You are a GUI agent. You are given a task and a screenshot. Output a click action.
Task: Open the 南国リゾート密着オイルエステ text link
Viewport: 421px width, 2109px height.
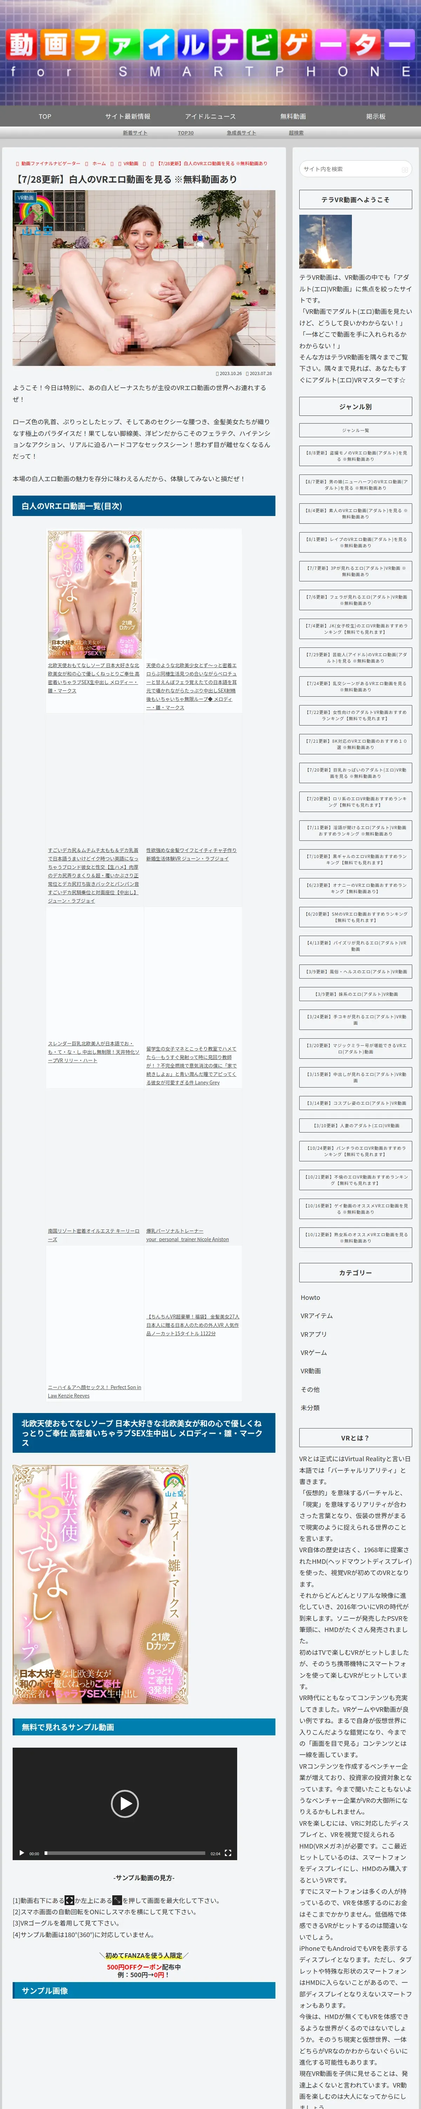click(x=93, y=1234)
